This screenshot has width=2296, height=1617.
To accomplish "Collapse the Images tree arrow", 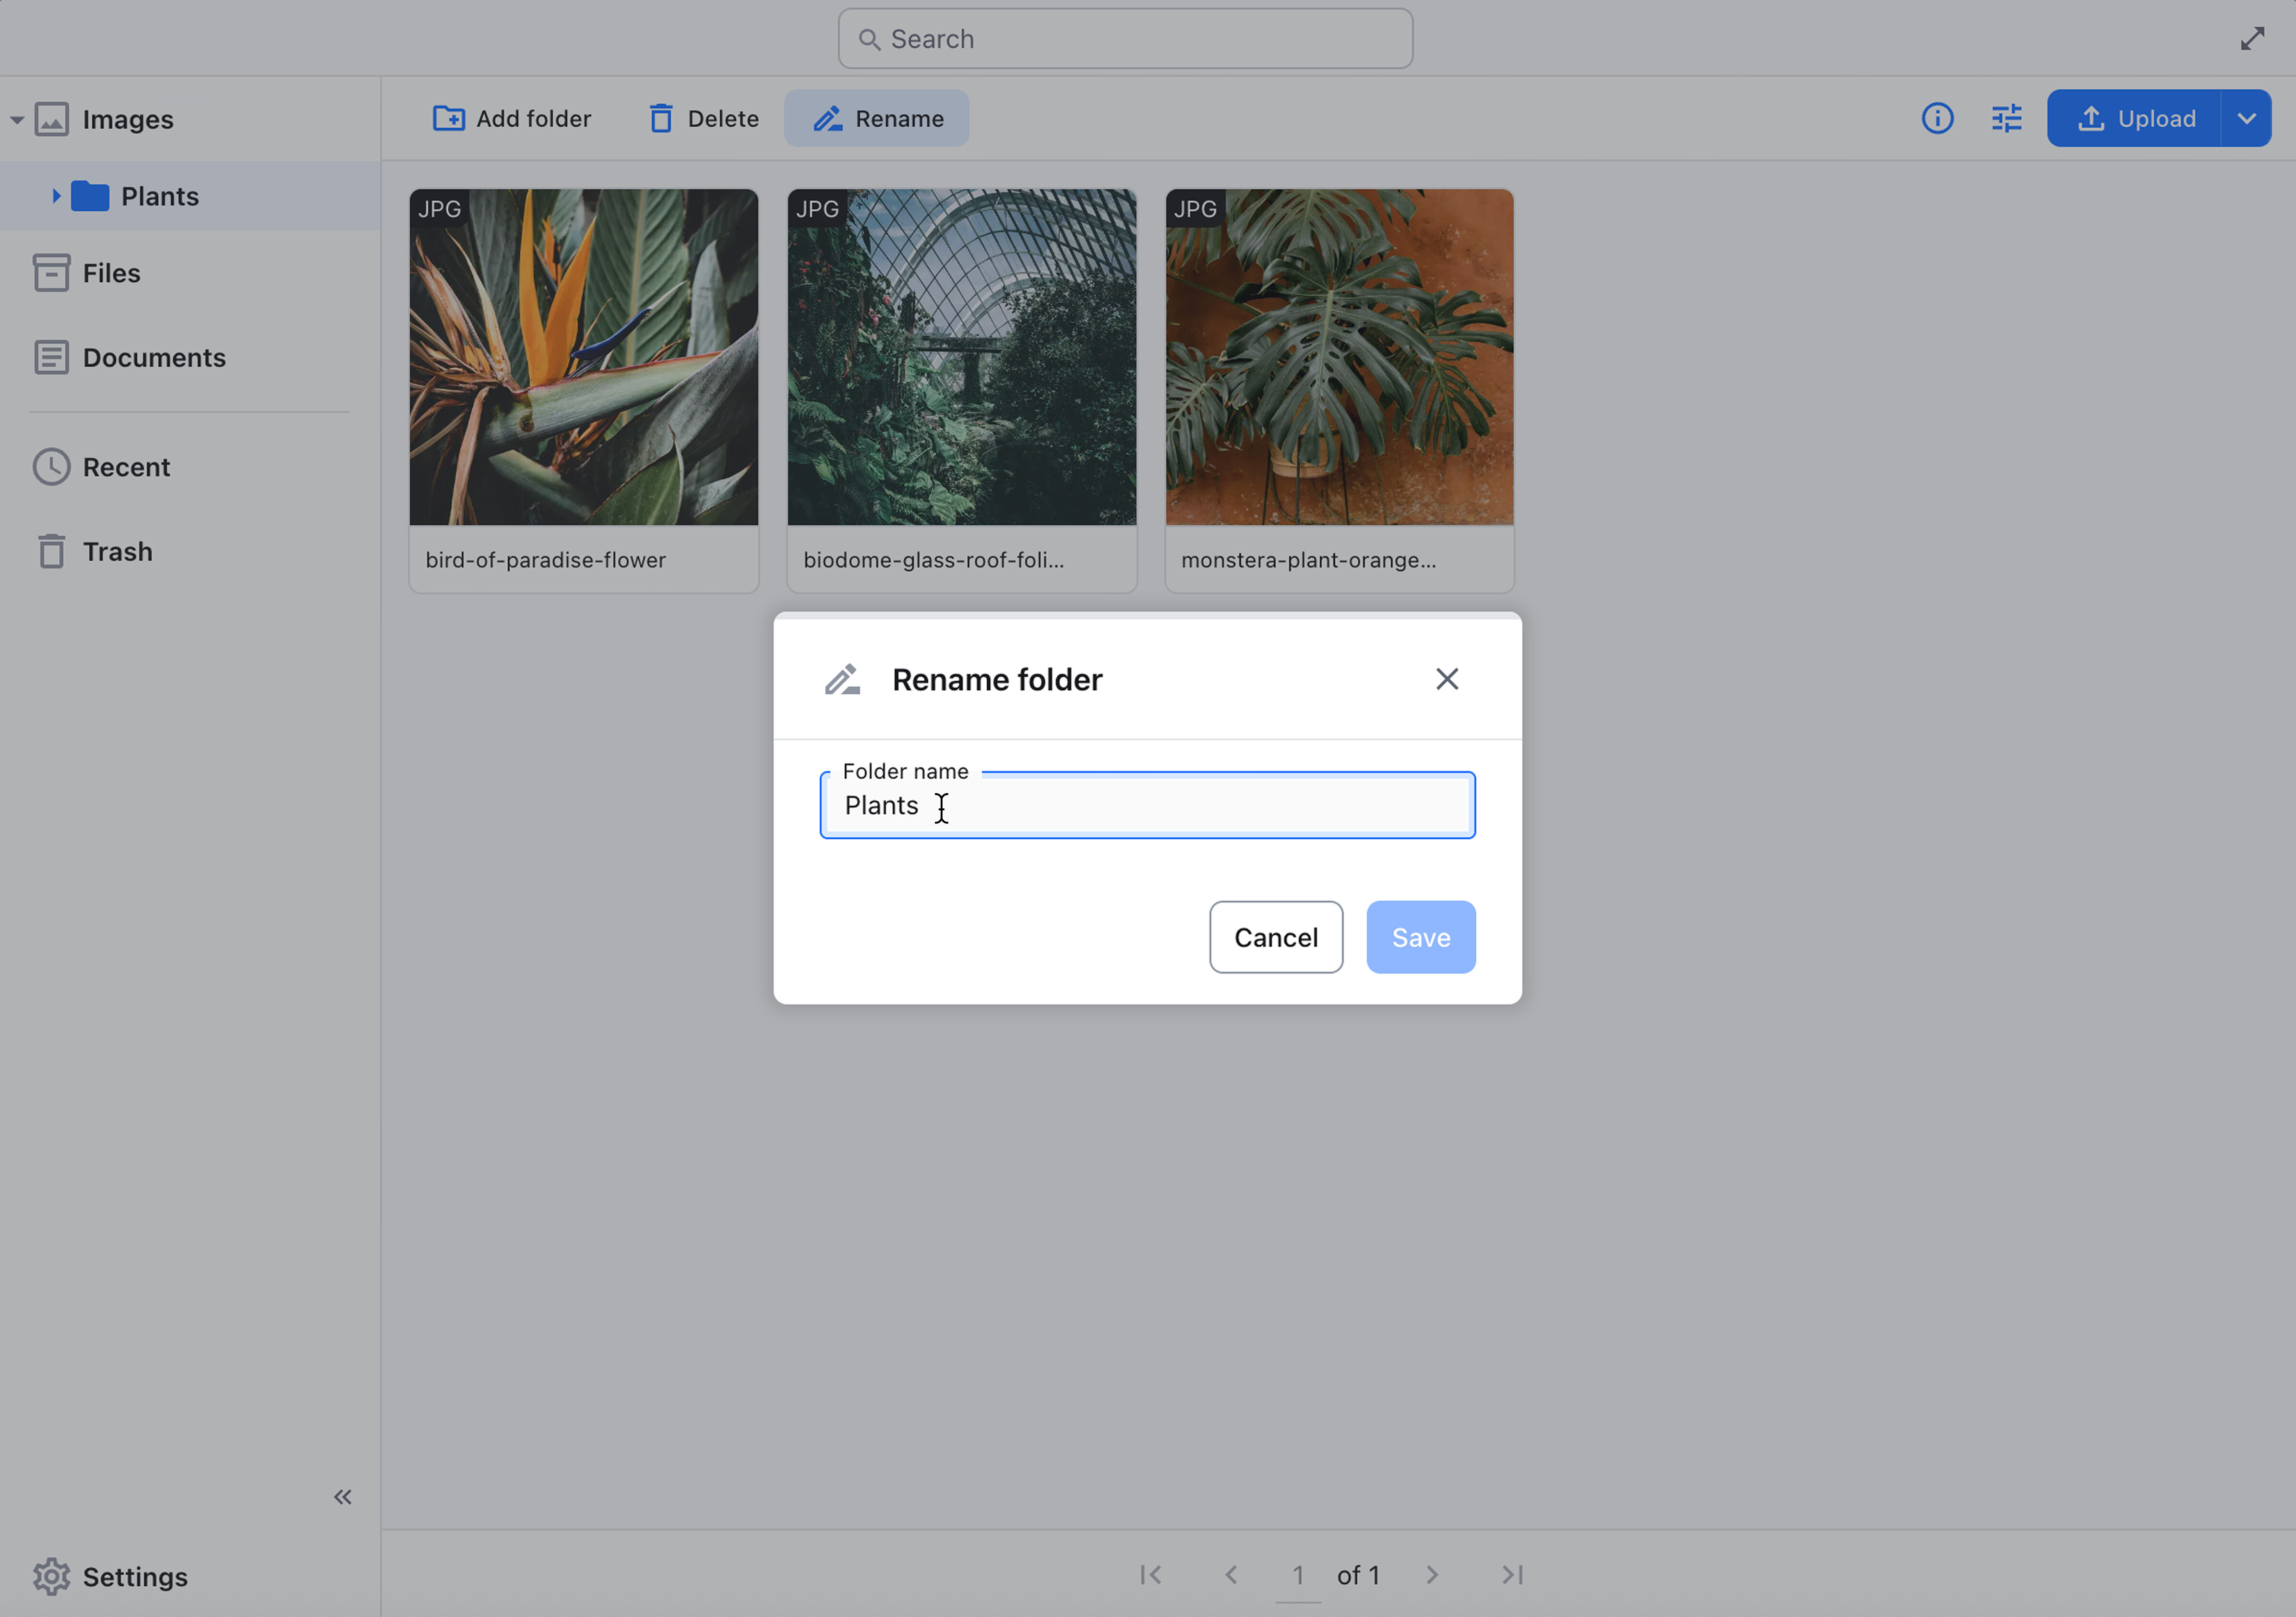I will [x=17, y=120].
